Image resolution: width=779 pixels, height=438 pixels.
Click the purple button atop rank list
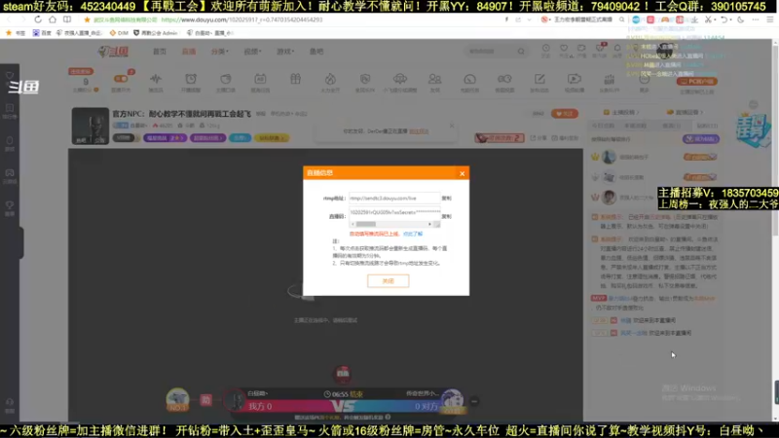click(x=701, y=139)
